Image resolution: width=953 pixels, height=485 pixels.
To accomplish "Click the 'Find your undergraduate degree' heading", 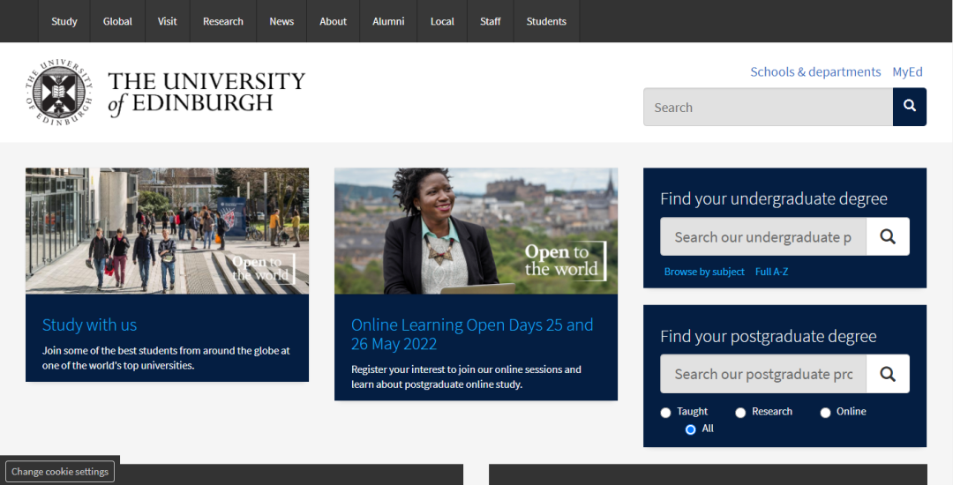I will (x=774, y=199).
